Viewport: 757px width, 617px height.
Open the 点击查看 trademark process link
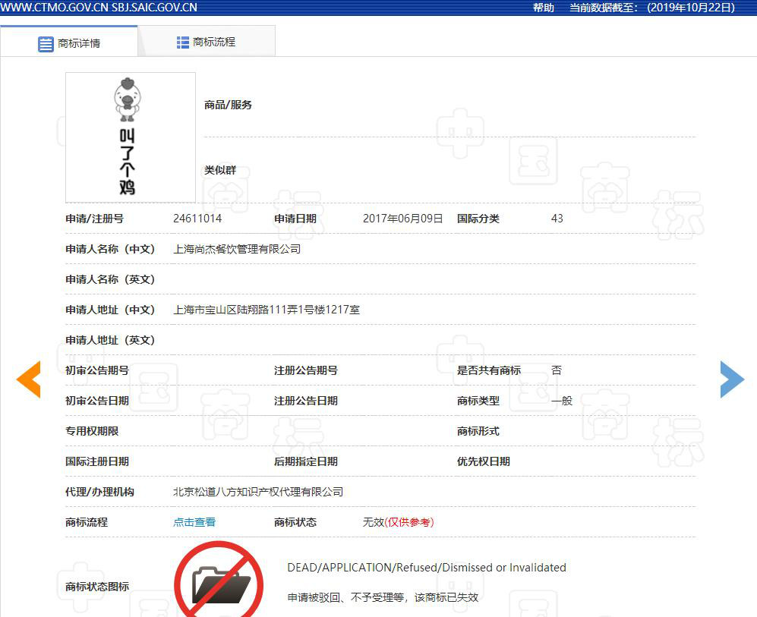pos(194,522)
